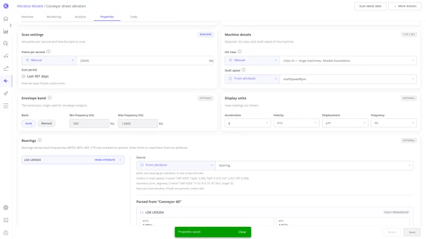Select Auto envelope band mode

29,123
